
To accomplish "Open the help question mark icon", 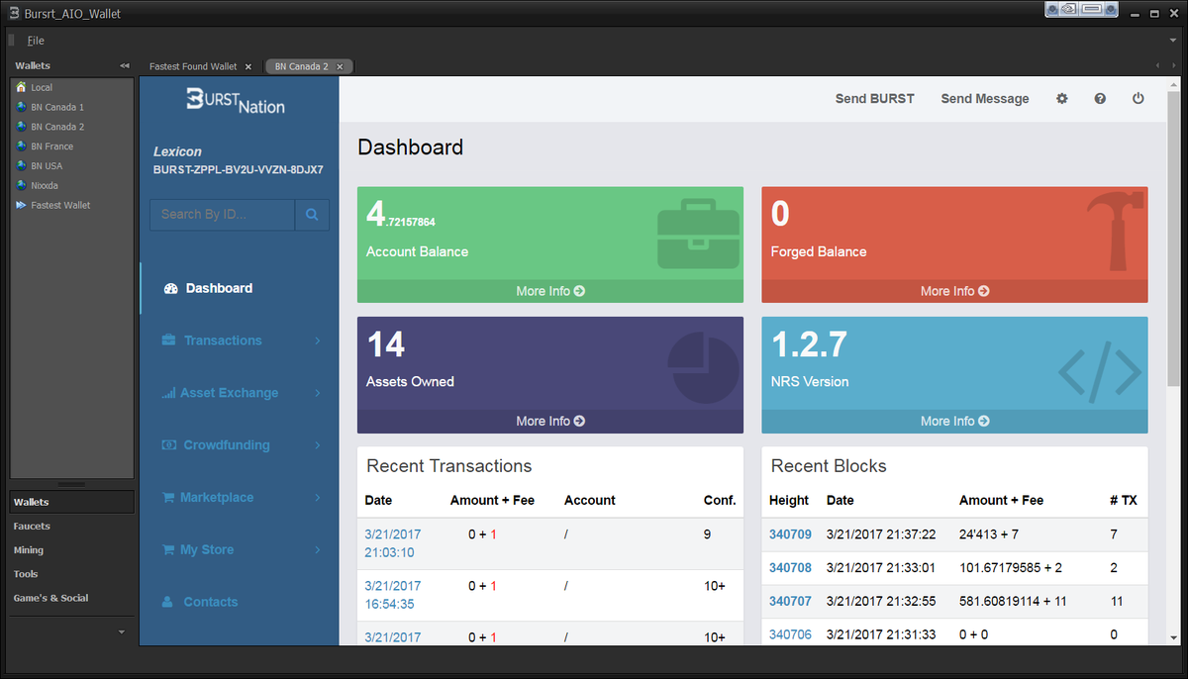I will pos(1100,99).
